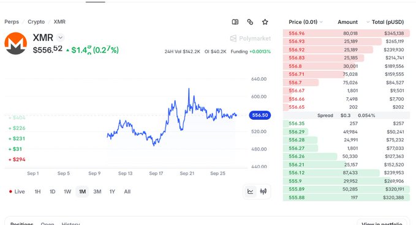Click the +$226 trade ticker entry
Image resolution: width=416 pixels, height=225 pixels.
coord(17,128)
